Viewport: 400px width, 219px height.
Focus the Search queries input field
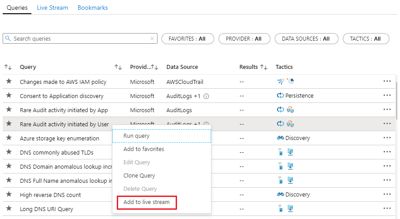click(x=80, y=39)
